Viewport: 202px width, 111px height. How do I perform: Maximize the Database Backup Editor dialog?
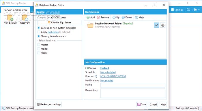pos(155,5)
